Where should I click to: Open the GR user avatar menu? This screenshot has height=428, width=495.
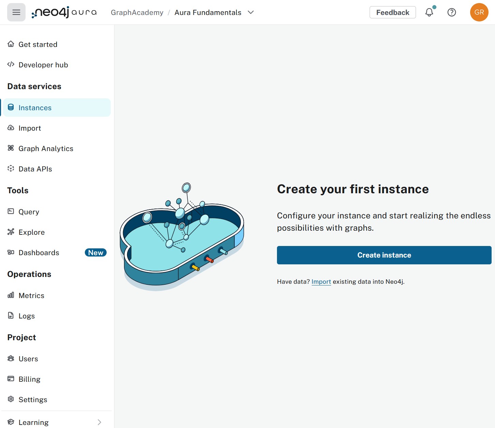479,12
